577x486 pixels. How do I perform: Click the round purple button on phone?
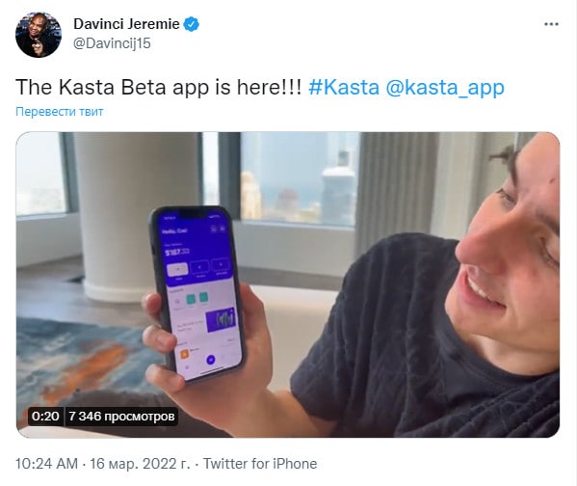pyautogui.click(x=211, y=360)
